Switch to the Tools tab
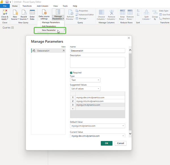The width and height of the screenshot is (170, 165). [x=65, y=6]
